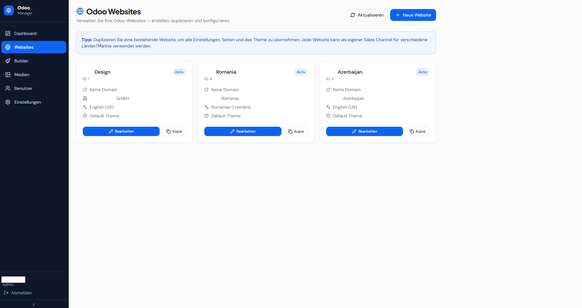
Task: Click "Keine Domain" on the Azerbaijan card
Action: point(347,90)
